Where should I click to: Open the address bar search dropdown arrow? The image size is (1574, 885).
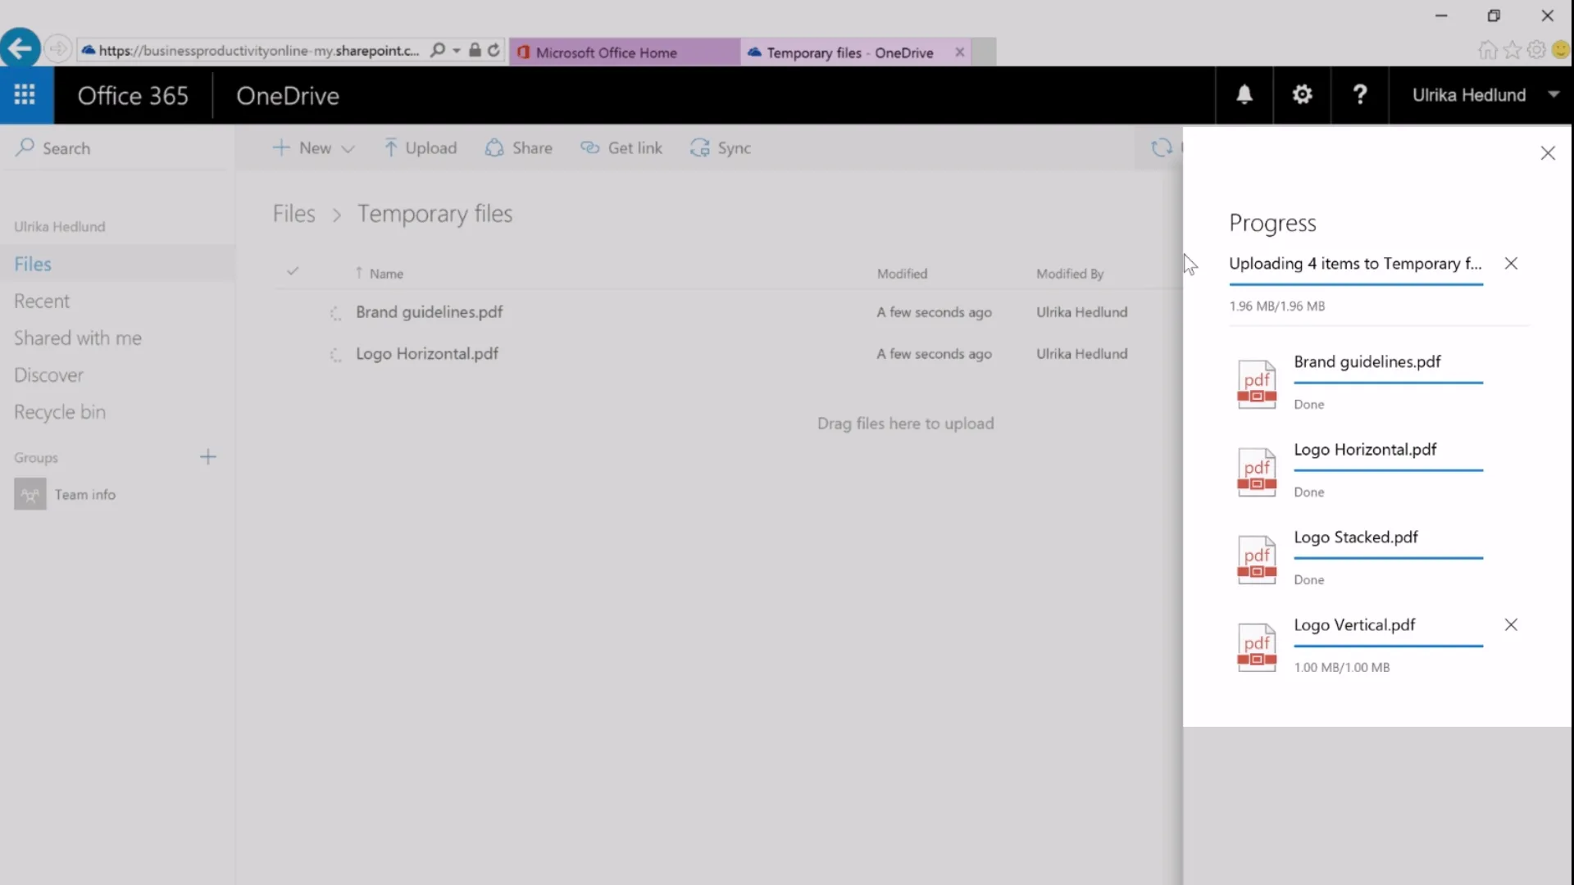click(x=457, y=51)
